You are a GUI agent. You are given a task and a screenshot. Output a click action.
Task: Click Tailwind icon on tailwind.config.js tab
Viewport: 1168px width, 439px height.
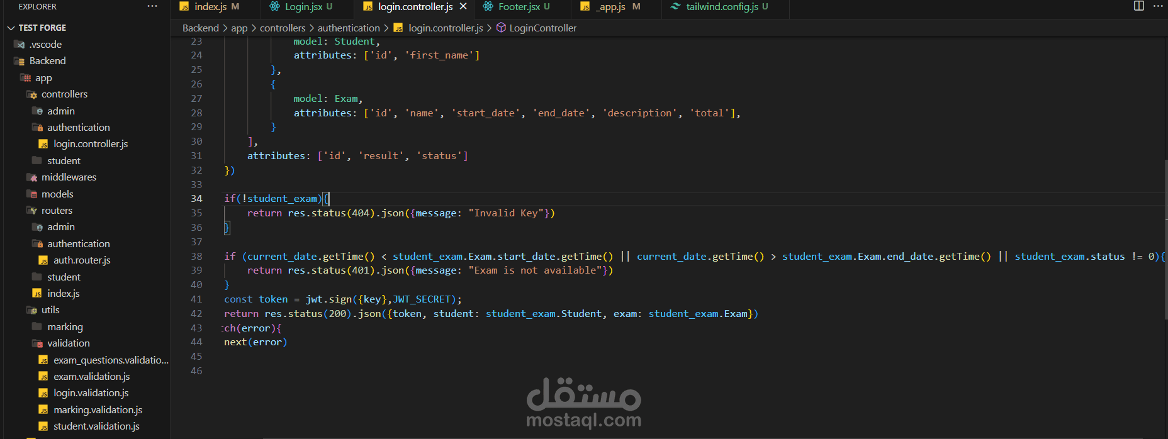(x=676, y=6)
